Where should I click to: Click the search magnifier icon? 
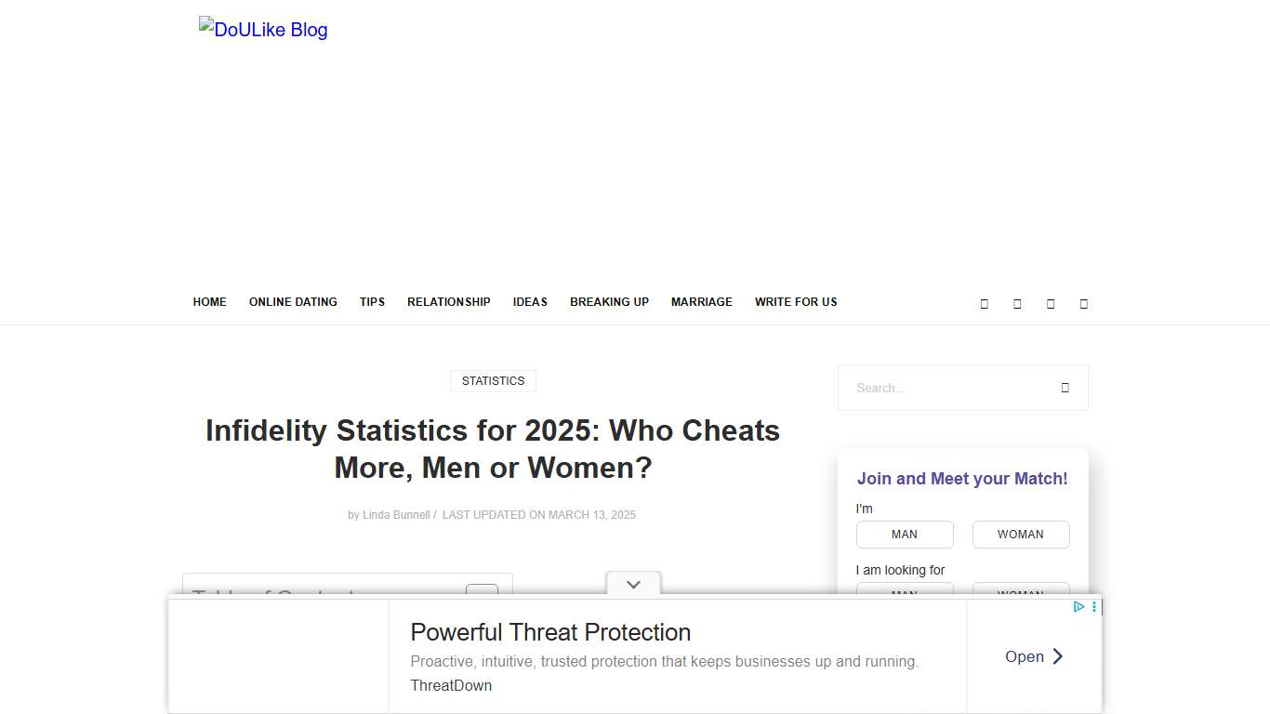1065,388
